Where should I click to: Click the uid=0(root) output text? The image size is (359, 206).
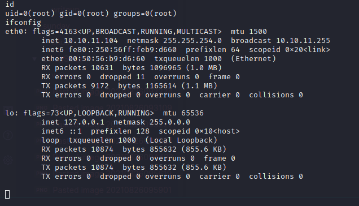pyautogui.click(x=30, y=14)
